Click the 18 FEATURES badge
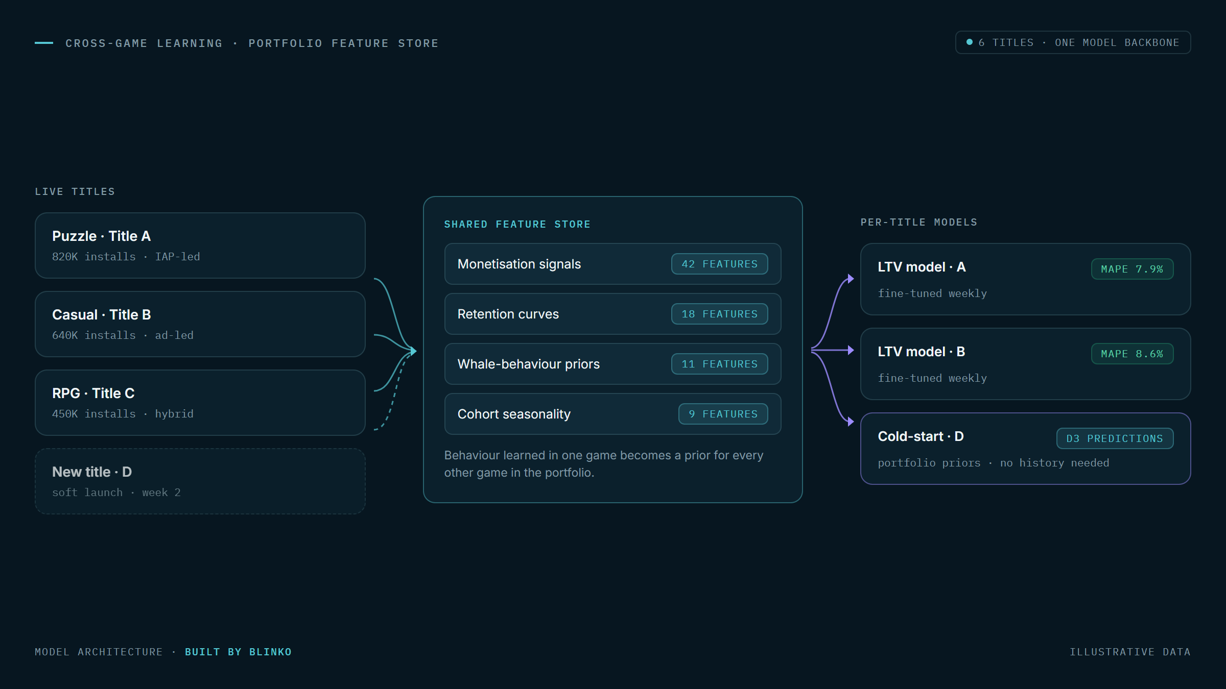This screenshot has height=689, width=1226. point(719,314)
